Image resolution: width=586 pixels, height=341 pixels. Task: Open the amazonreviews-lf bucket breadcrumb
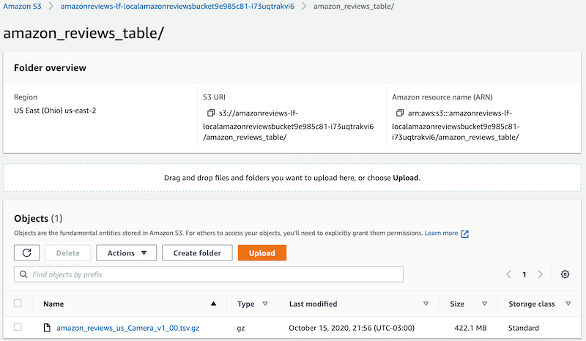pyautogui.click(x=177, y=6)
